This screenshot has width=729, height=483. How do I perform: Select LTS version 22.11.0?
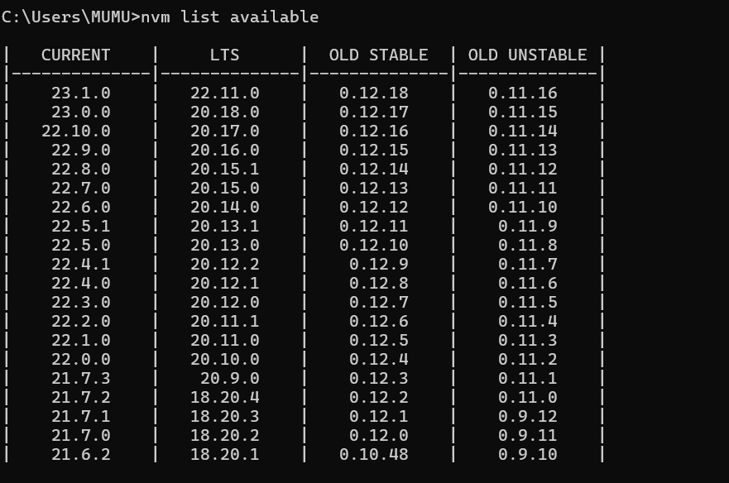pyautogui.click(x=224, y=93)
